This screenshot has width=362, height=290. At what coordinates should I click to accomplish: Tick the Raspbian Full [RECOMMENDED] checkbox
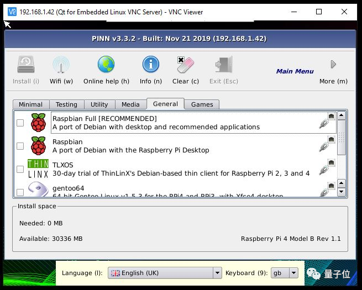coord(20,123)
